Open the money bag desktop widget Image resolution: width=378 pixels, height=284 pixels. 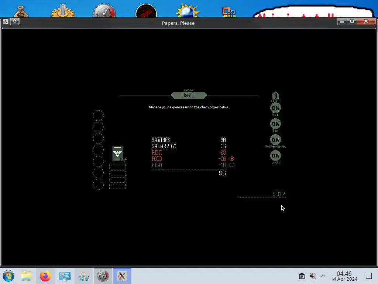21,11
